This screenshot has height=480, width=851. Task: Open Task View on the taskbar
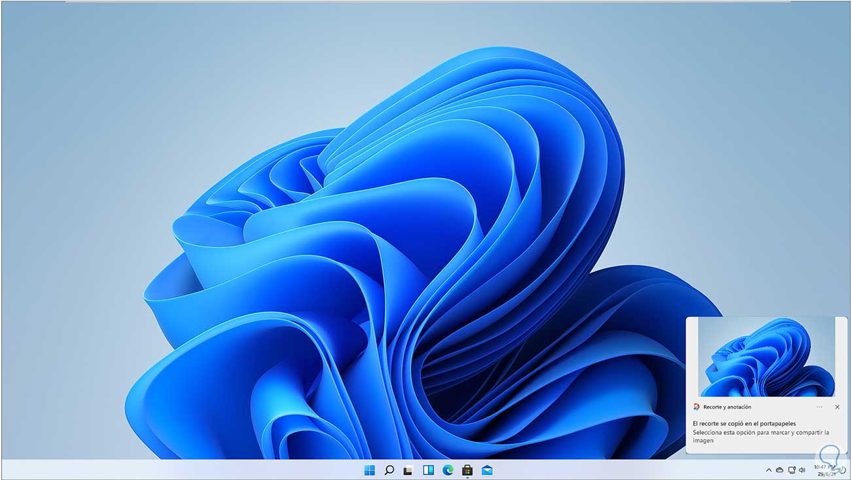[x=408, y=470]
